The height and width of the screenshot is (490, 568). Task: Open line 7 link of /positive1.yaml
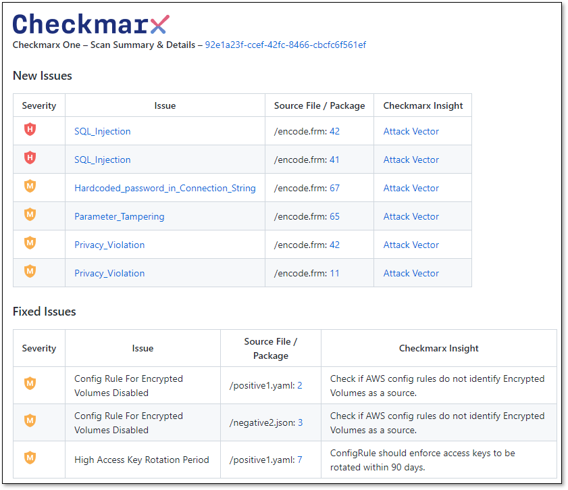click(x=300, y=460)
